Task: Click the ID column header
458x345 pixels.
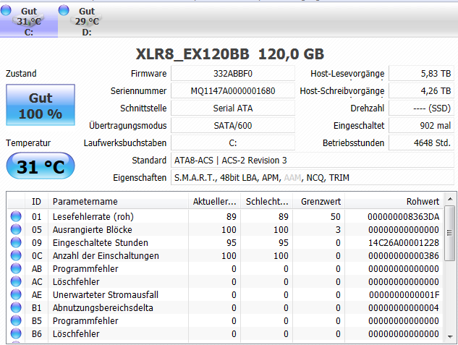Action: (36, 201)
